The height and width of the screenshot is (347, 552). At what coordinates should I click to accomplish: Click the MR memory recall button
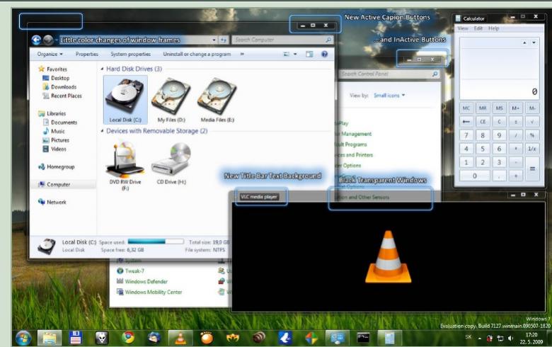[x=483, y=108]
